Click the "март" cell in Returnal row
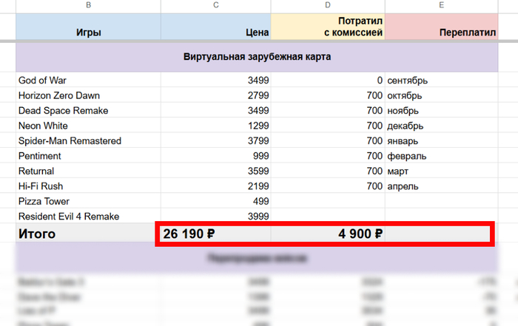Image resolution: width=518 pixels, height=326 pixels. pos(441,172)
